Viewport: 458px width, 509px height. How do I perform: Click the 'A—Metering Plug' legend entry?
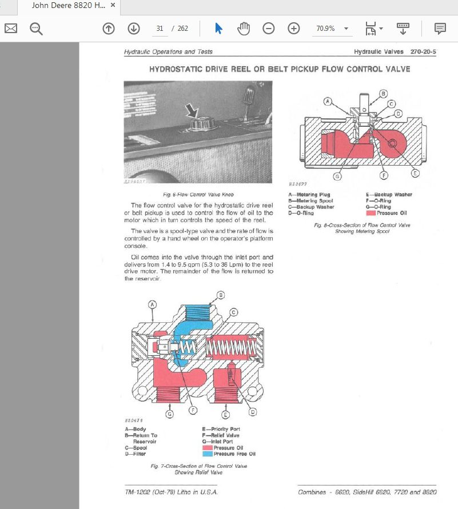pyautogui.click(x=309, y=194)
